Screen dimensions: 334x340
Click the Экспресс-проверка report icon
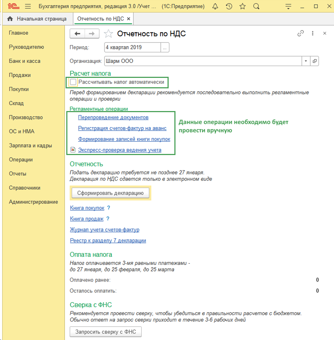pyautogui.click(x=73, y=150)
